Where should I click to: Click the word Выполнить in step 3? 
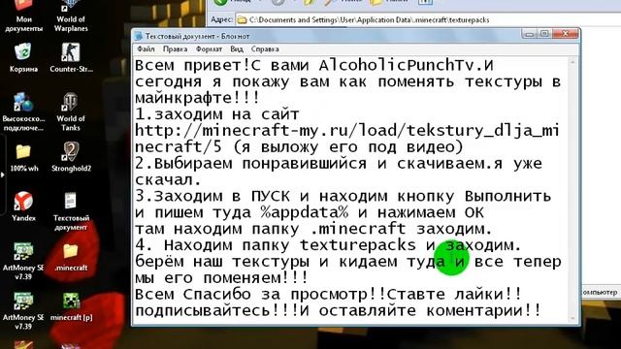click(x=508, y=196)
